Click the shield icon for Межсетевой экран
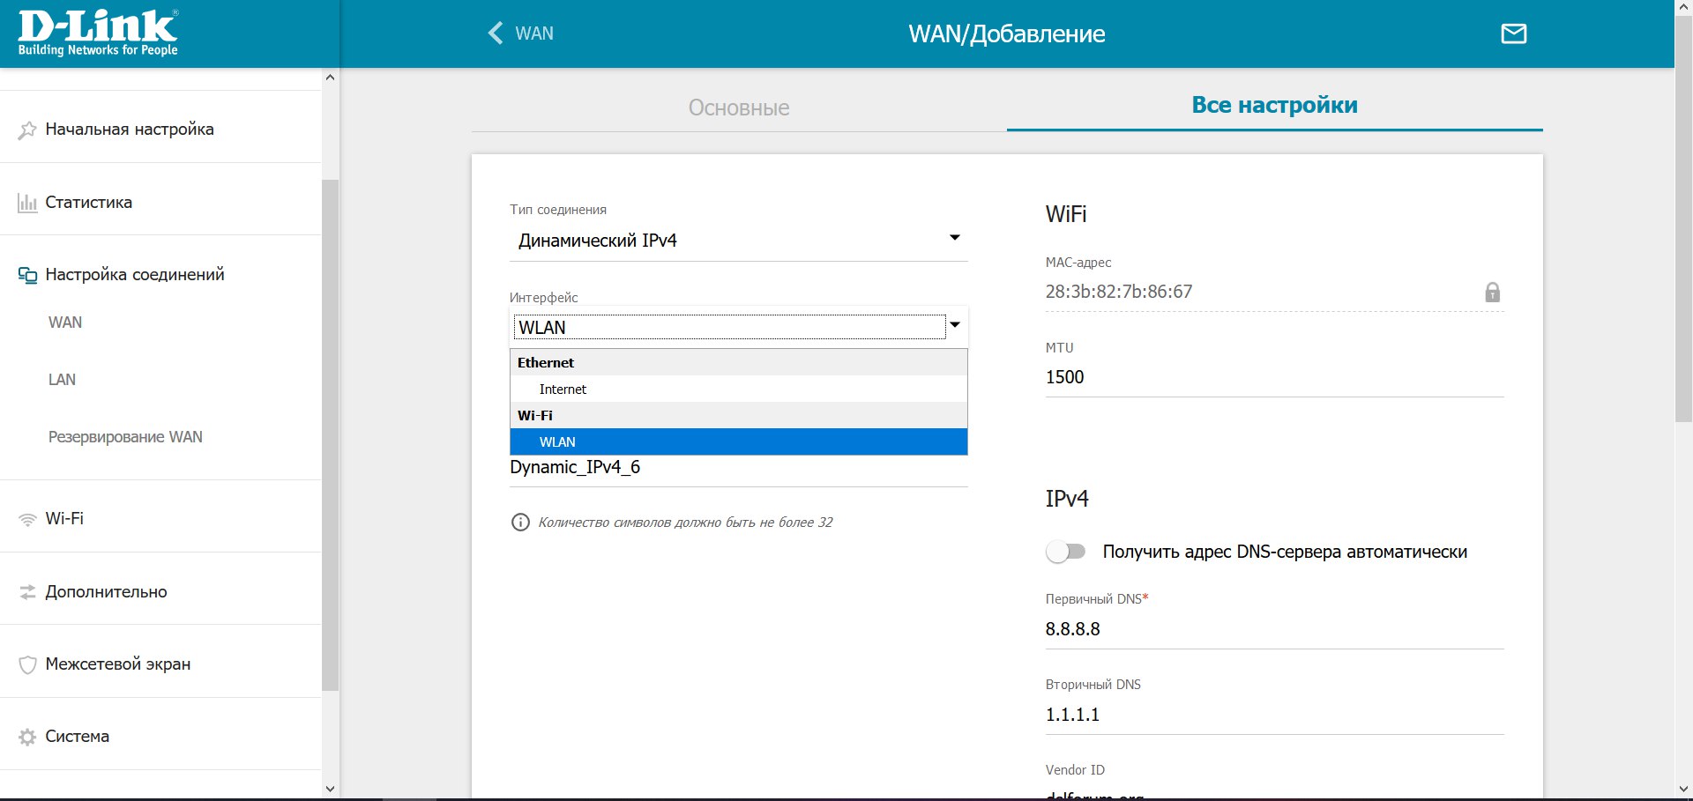 point(27,664)
